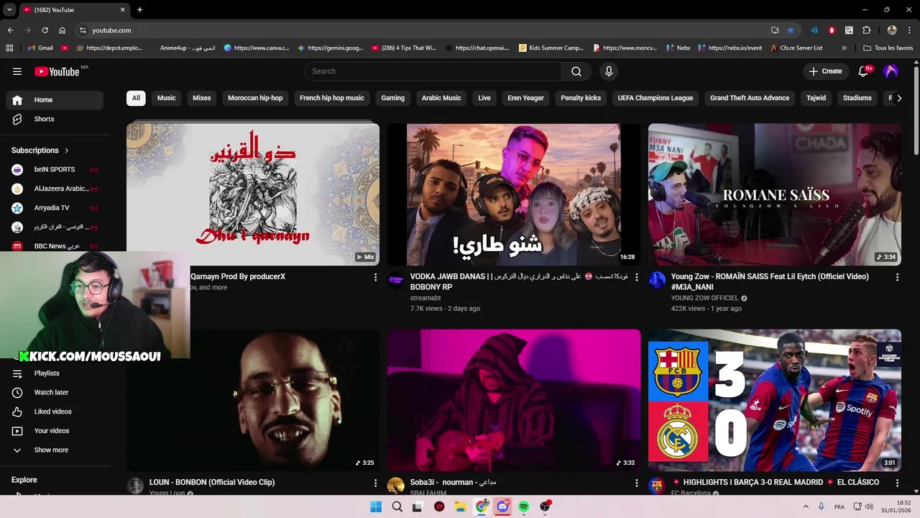Select the Live filter chip

[x=484, y=98]
